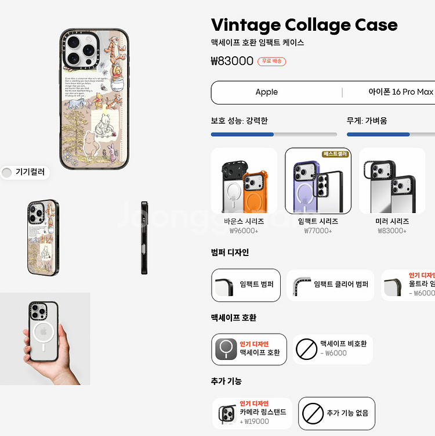The width and height of the screenshot is (435, 436).
Task: Click the Impact Clear Bumper corner icon
Action: point(302,286)
